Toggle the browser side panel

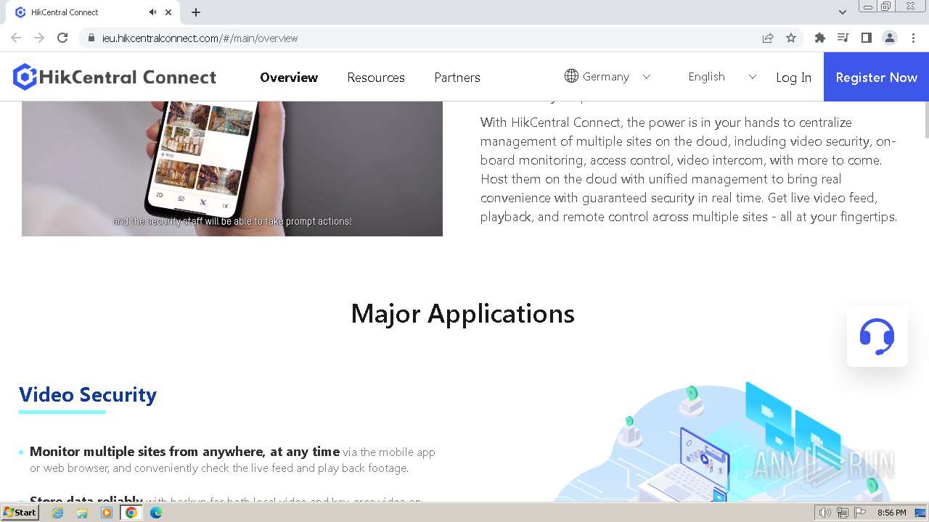tap(867, 38)
